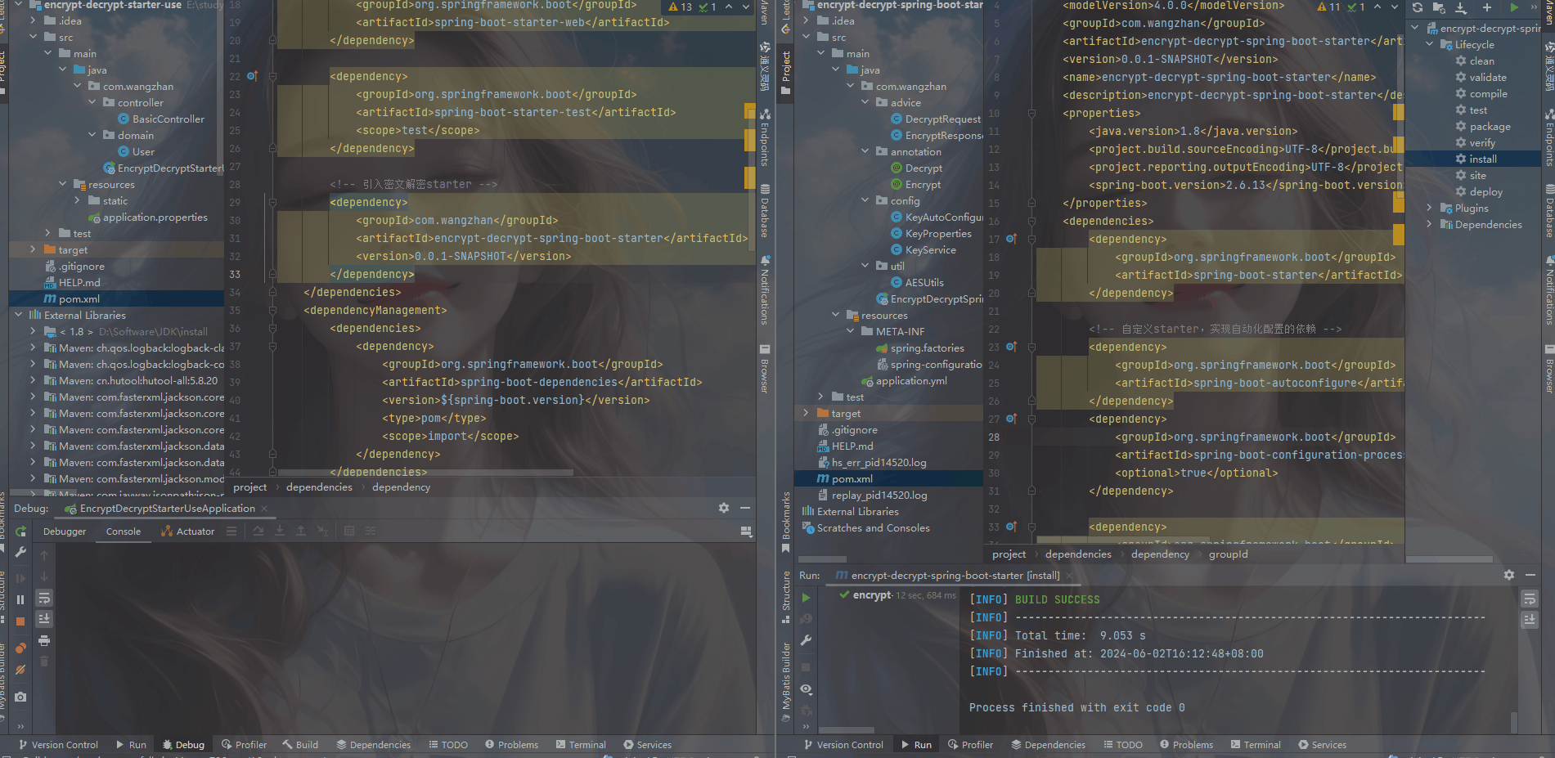The width and height of the screenshot is (1555, 758).
Task: Collapse the controller folder in starter-use project
Action: tap(92, 102)
